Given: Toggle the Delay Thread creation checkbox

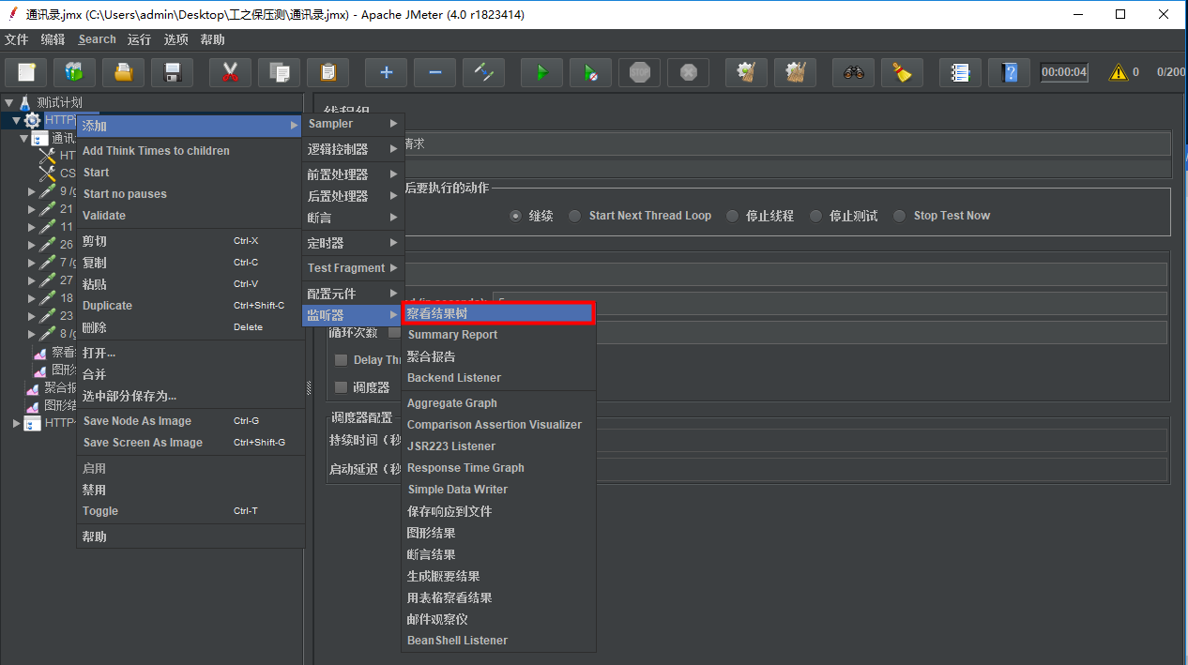Looking at the screenshot, I should pyautogui.click(x=342, y=360).
